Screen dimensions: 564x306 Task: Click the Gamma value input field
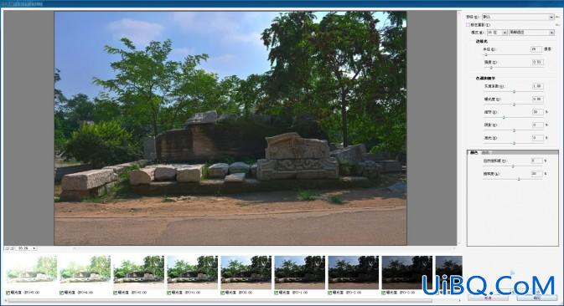(x=537, y=86)
